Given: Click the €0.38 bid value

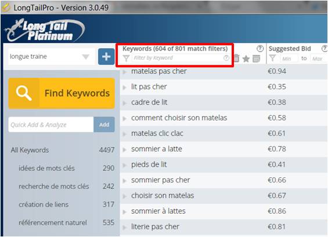Looking at the screenshot, I should (x=277, y=102).
